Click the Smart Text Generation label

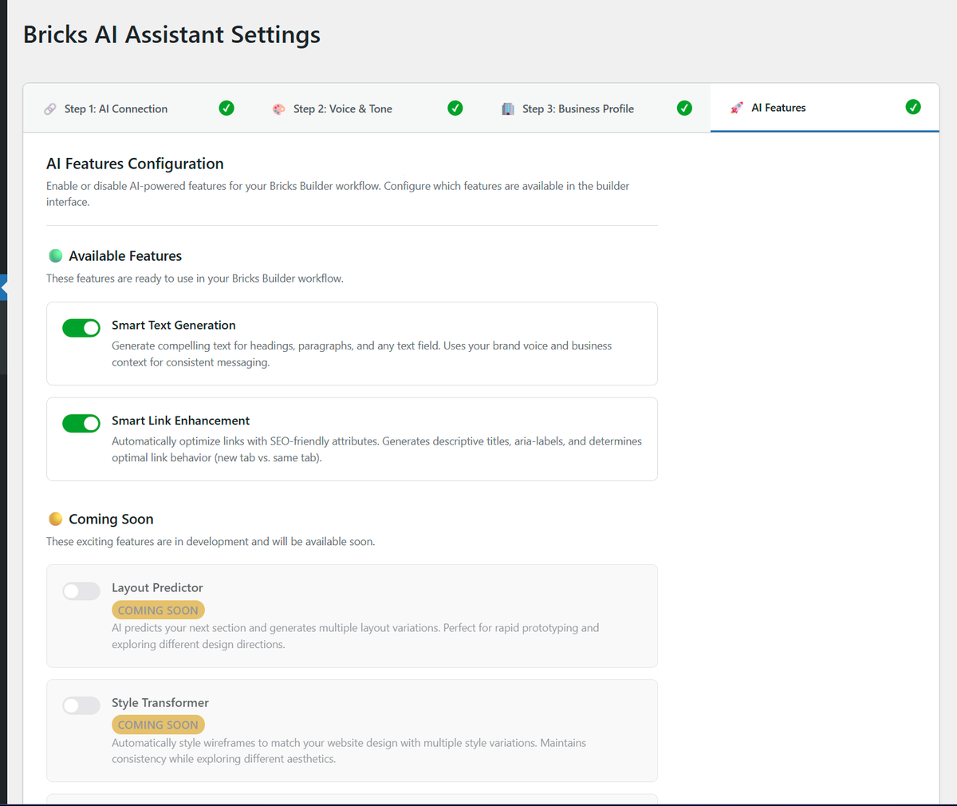pyautogui.click(x=174, y=325)
